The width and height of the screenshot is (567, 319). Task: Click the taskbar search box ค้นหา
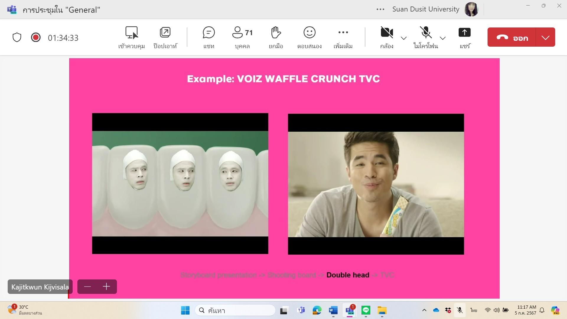click(235, 310)
